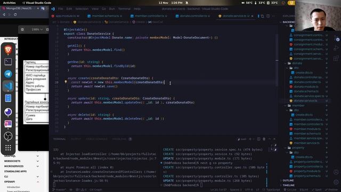
Task: Collapse the property folder
Action: (x=298, y=148)
